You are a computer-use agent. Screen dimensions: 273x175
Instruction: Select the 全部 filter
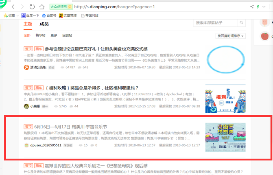pos(27,35)
